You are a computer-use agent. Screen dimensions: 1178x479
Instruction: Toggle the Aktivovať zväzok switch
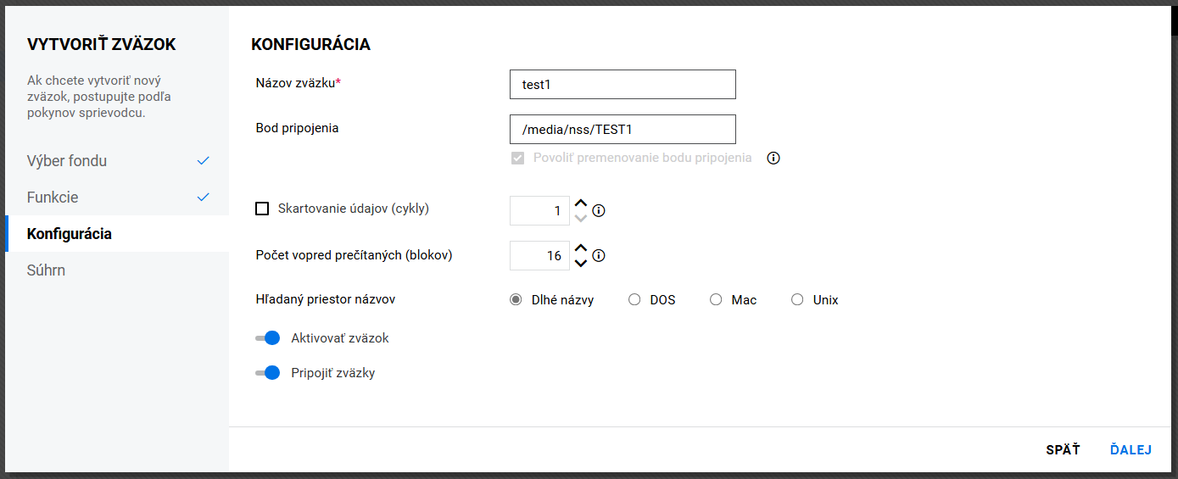[x=267, y=338]
